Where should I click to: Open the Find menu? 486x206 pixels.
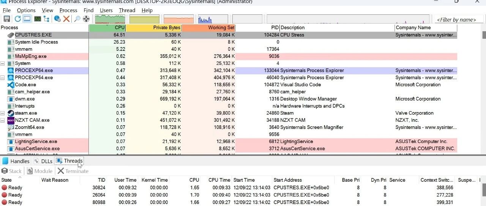(x=88, y=10)
